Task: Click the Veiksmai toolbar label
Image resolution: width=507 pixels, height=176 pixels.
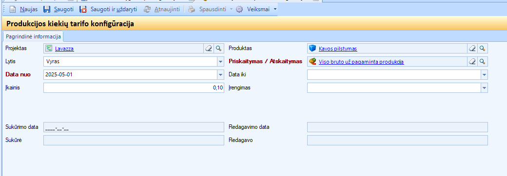Action: click(x=258, y=9)
